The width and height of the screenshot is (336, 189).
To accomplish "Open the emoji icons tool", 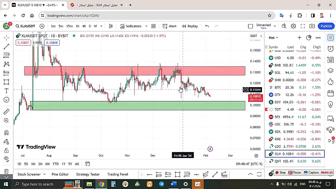I will click(7, 100).
